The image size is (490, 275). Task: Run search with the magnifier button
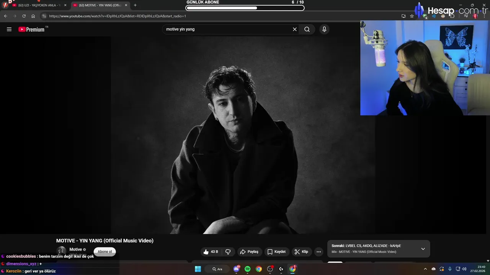pos(307,29)
